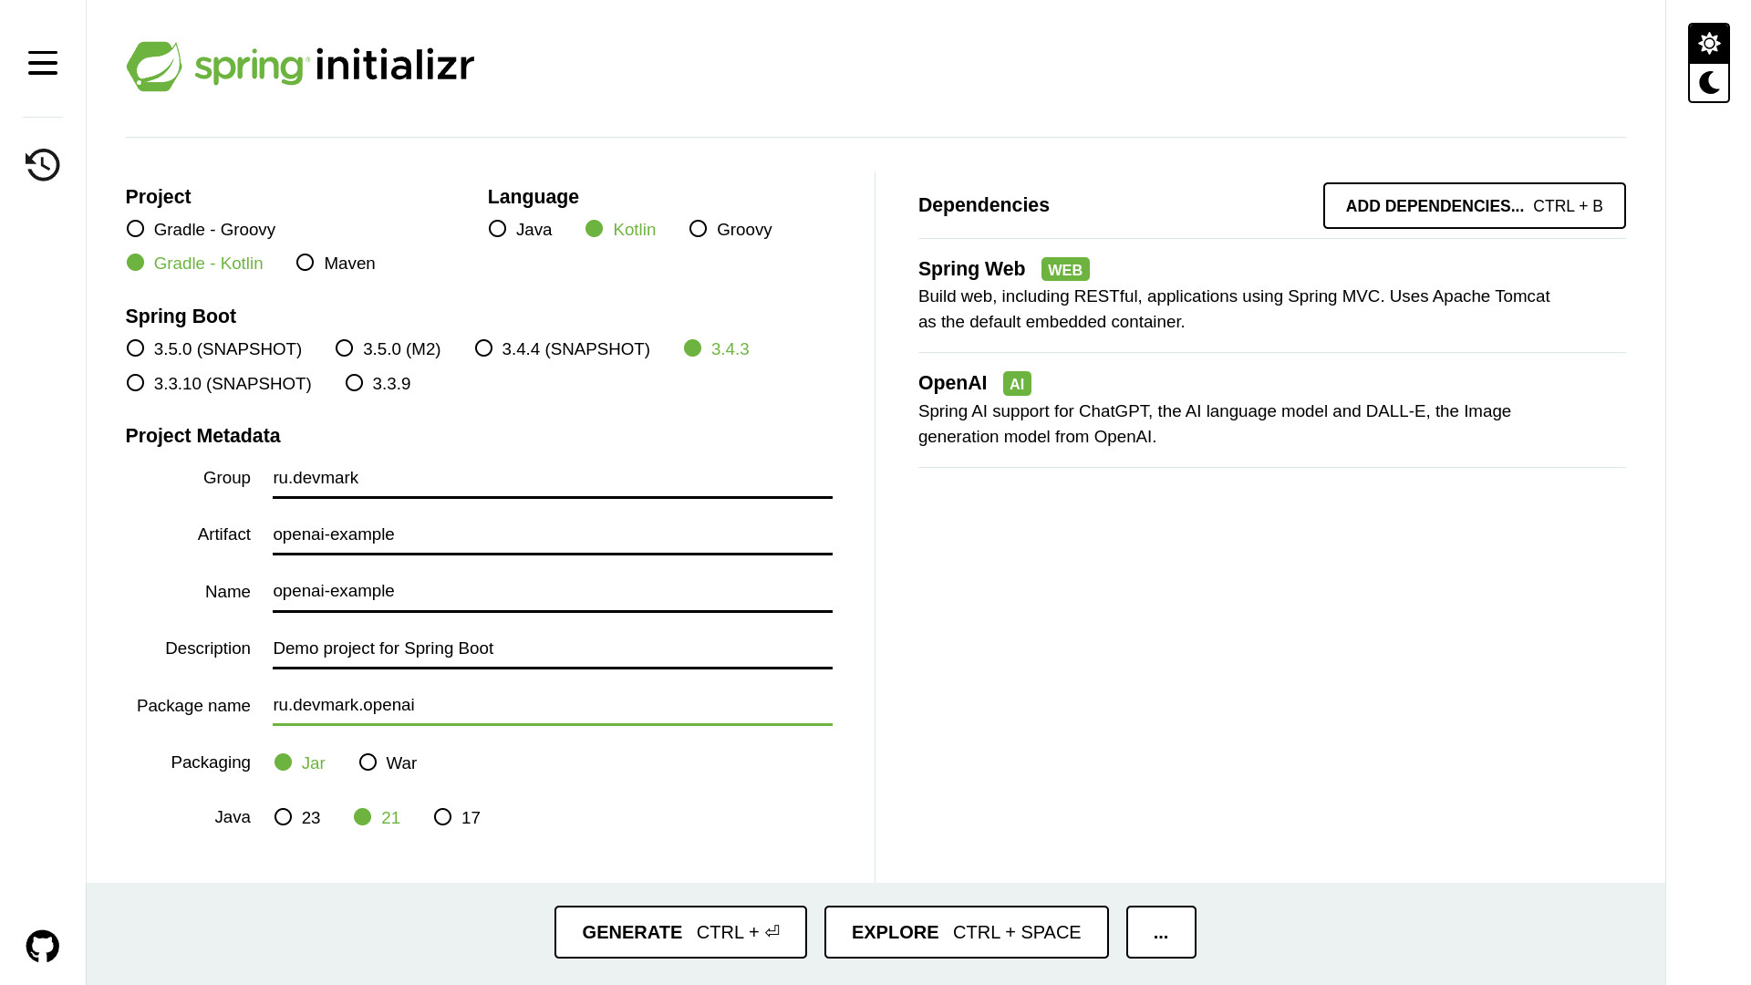Choose Kotlin as the language
Screen dimensions: 1751x985
coord(620,230)
